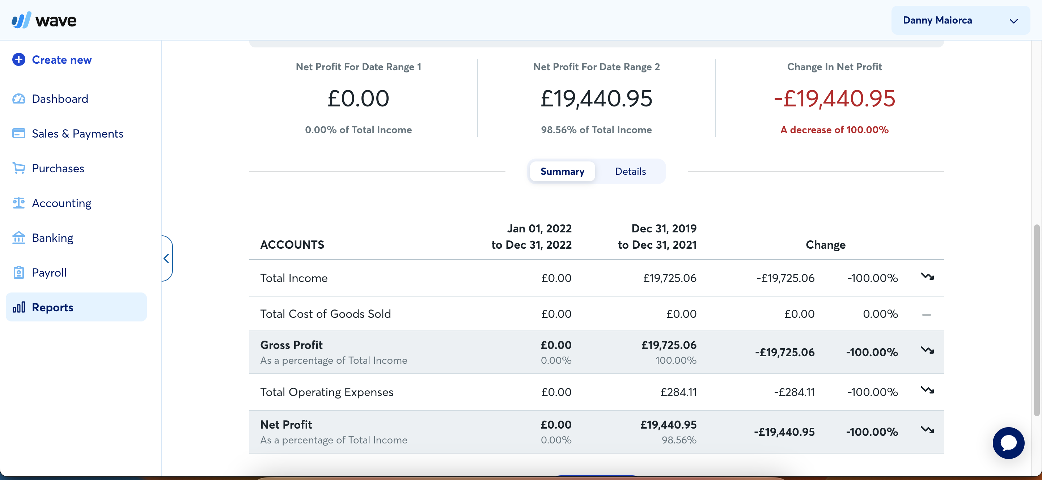
Task: Open the Accounting menu item
Action: [62, 203]
